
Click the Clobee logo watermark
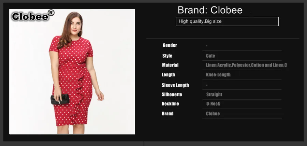33,16
